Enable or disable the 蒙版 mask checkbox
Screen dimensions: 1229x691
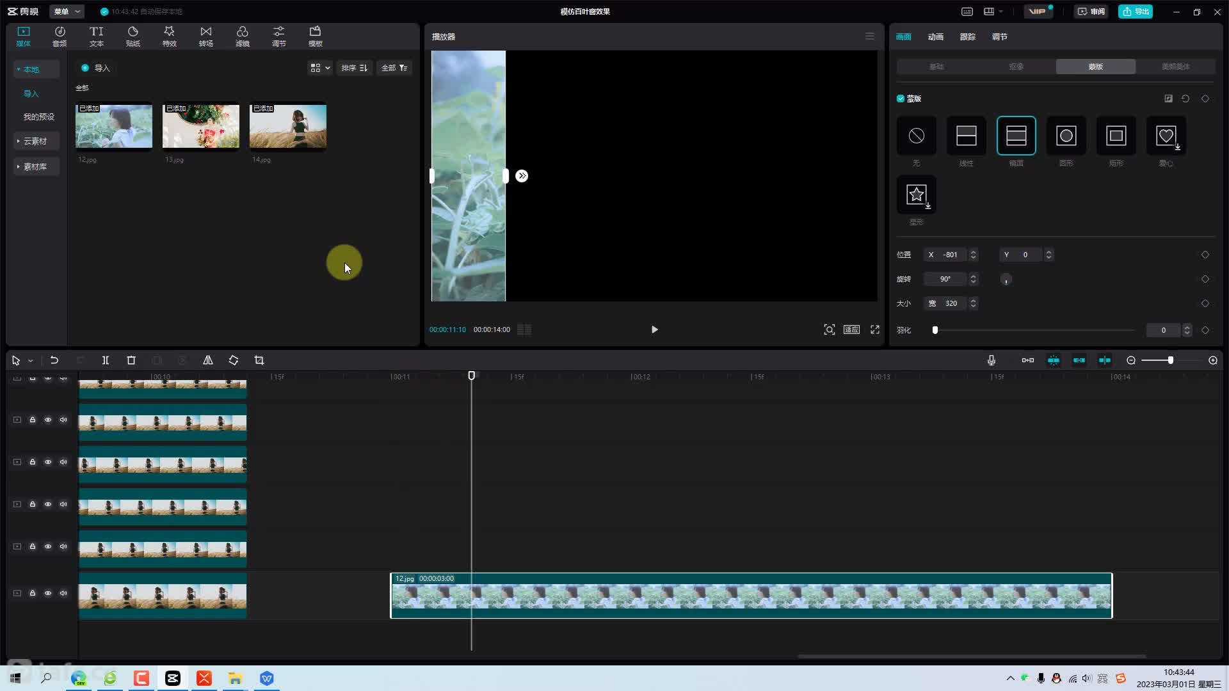(901, 99)
